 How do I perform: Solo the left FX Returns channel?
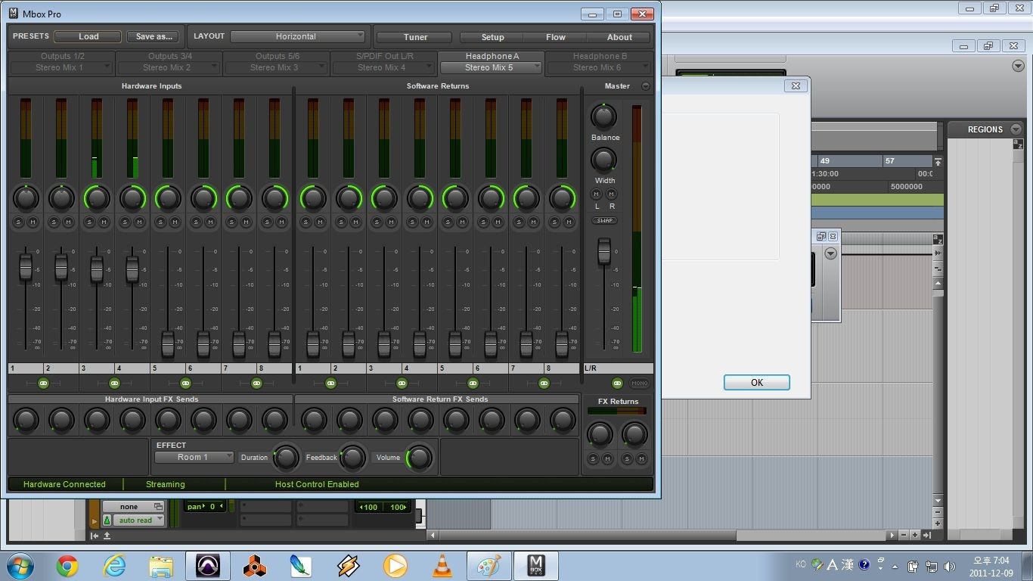pos(593,459)
